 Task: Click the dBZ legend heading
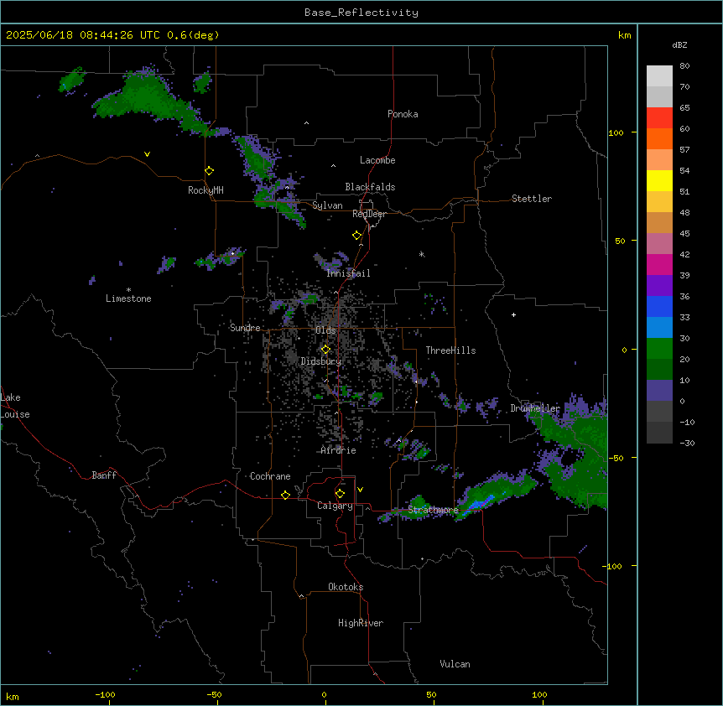click(679, 45)
